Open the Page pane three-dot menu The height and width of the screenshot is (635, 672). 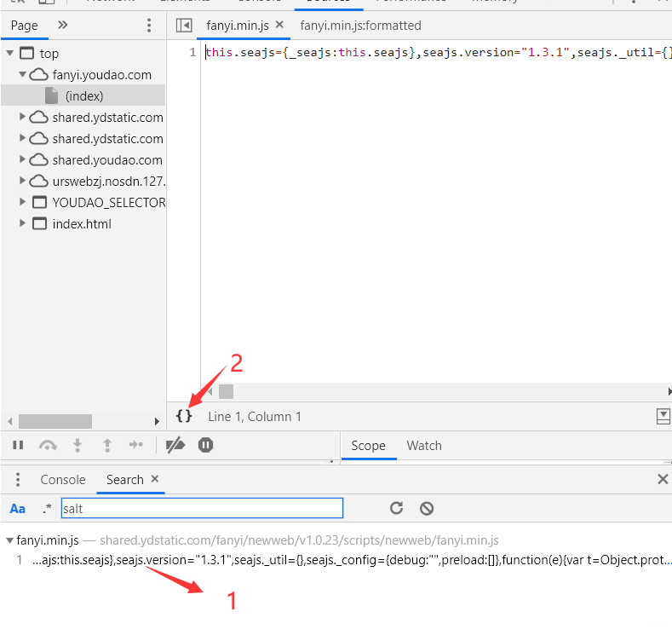149,26
